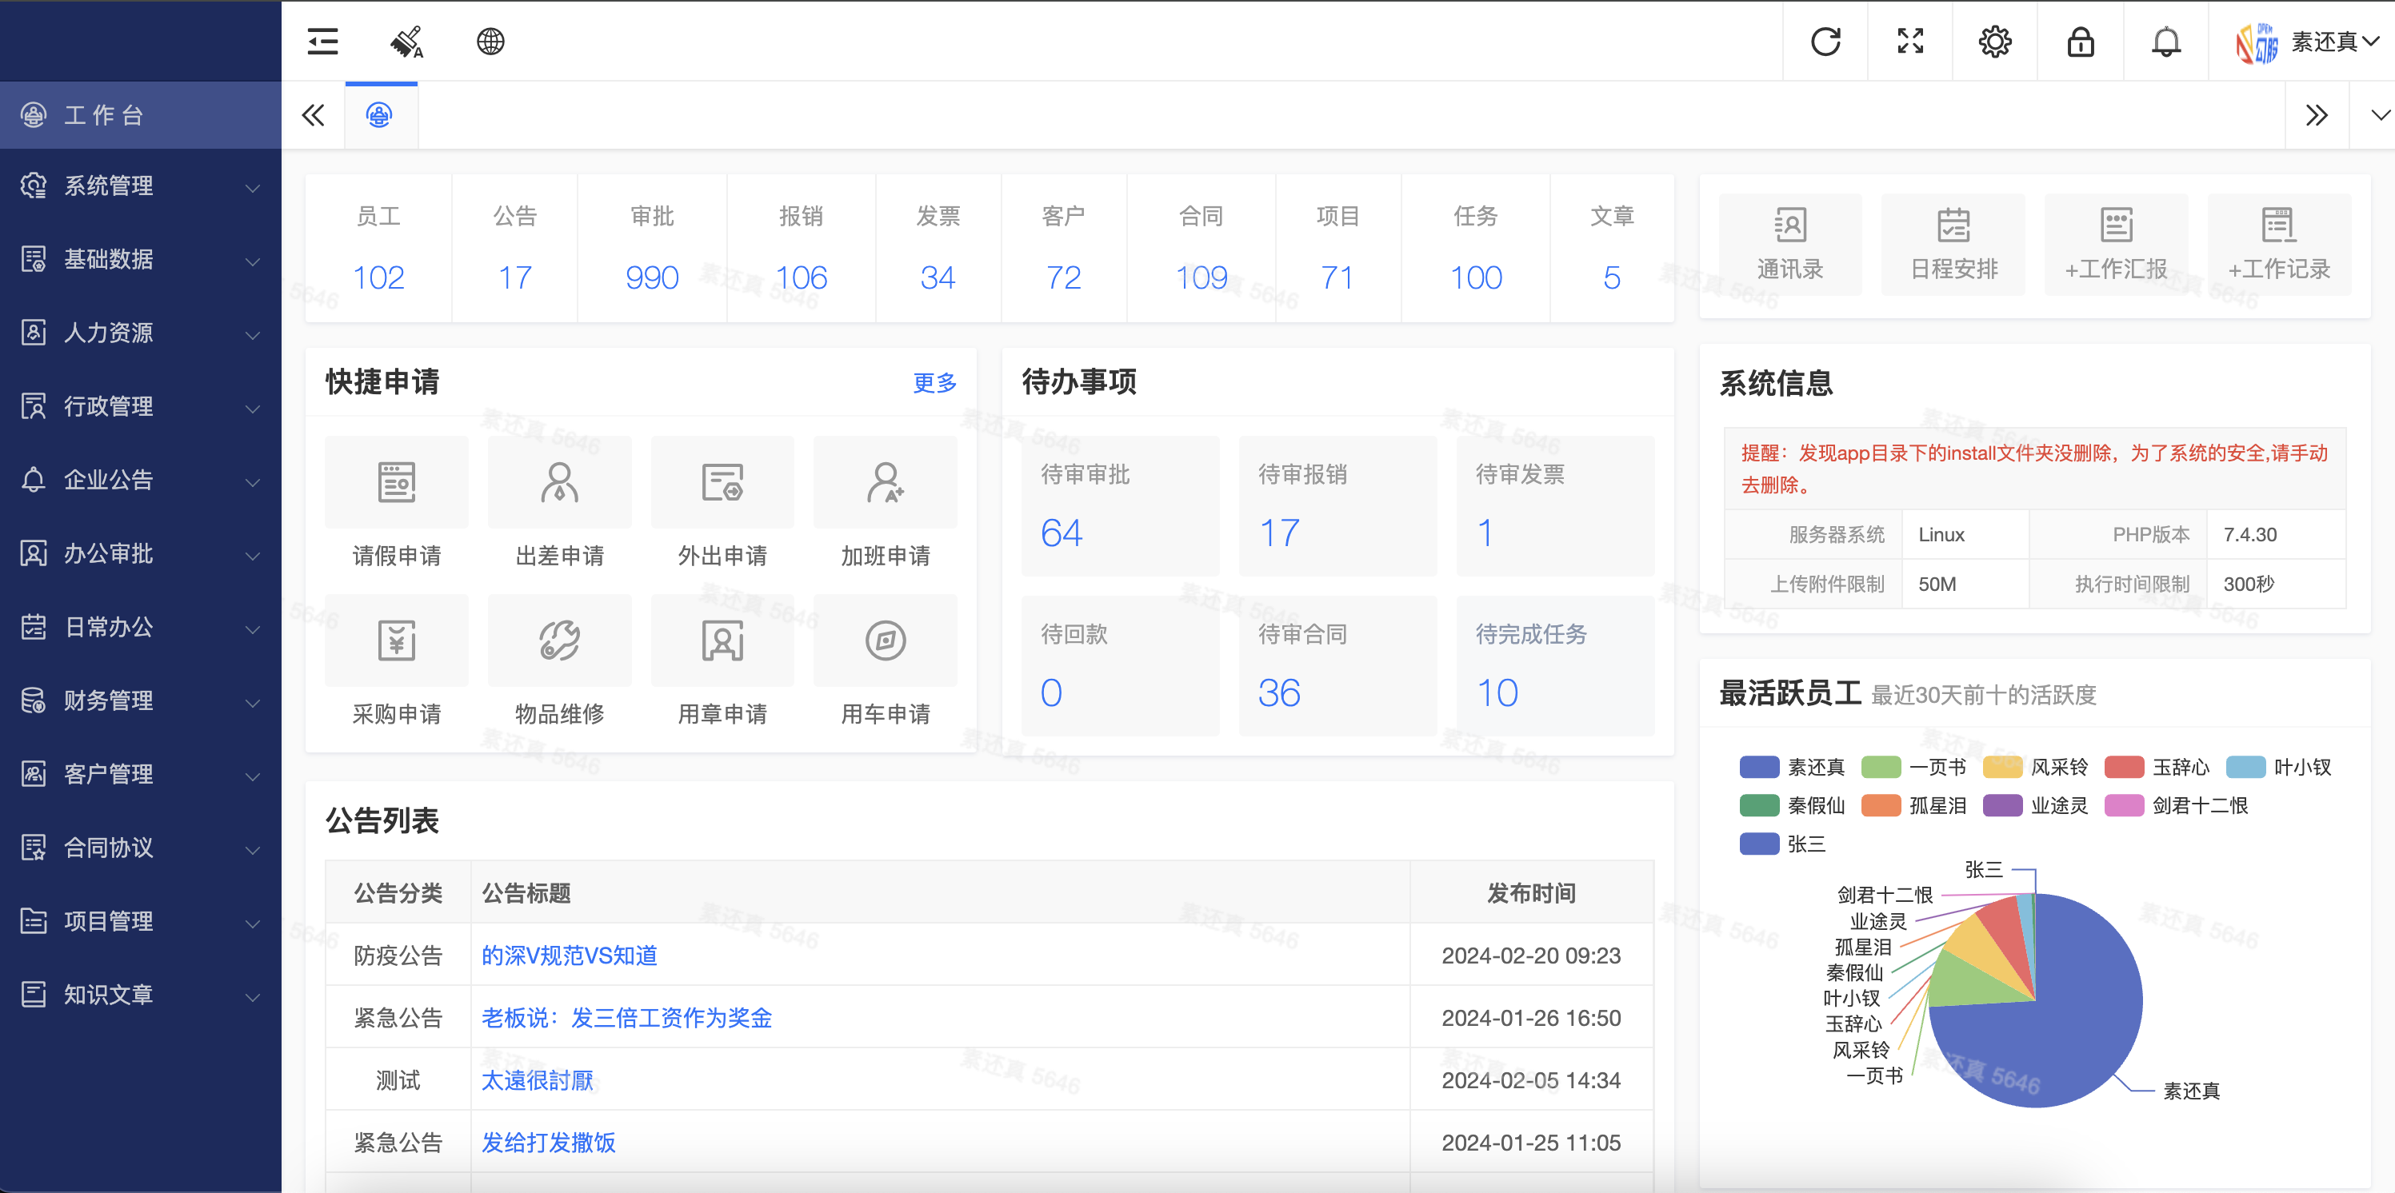Screen dimensions: 2395x1193
Task: Toggle collapse left sidebar navigation
Action: [x=322, y=40]
